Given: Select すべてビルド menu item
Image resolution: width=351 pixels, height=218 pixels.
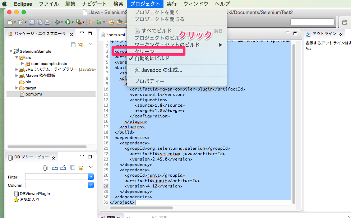Looking at the screenshot, I should [177, 31].
